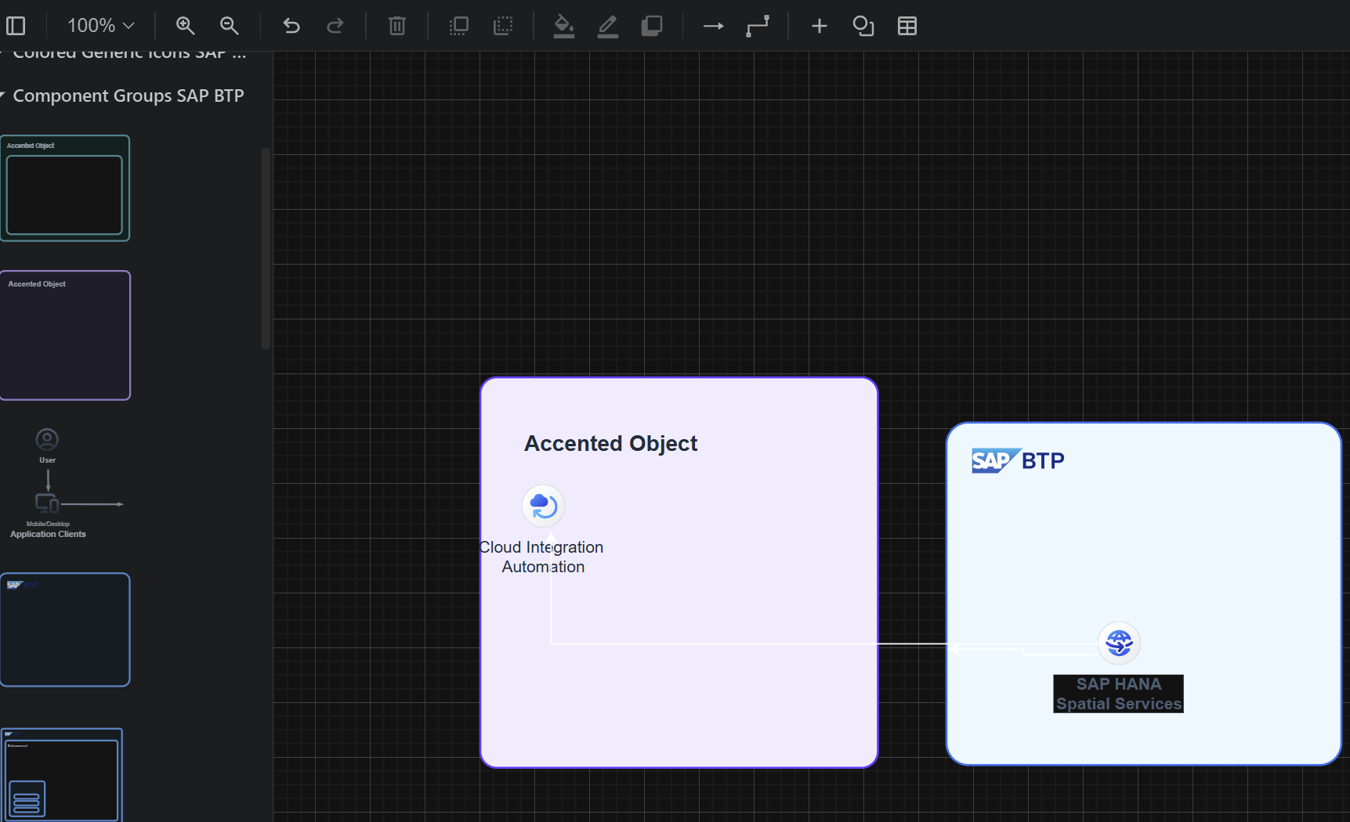This screenshot has width=1350, height=822.
Task: Select the SAP HANA Spatial Services icon
Action: [1119, 644]
